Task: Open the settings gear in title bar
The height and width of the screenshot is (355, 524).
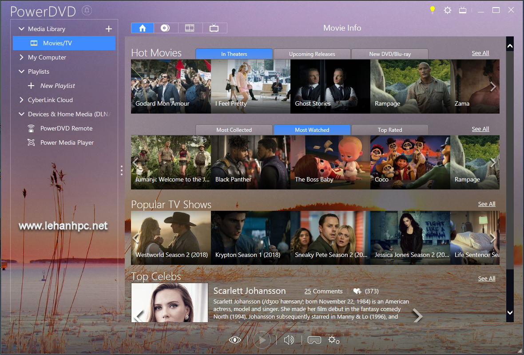Action: tap(448, 10)
